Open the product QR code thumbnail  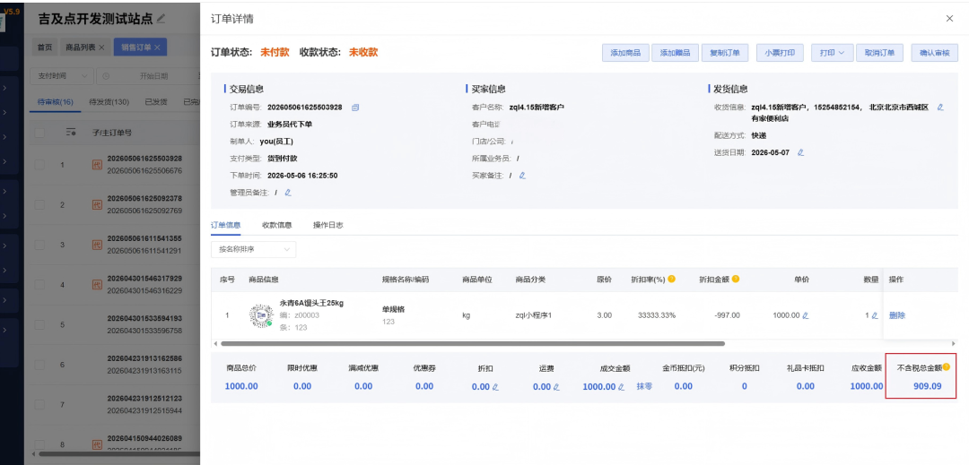click(x=261, y=315)
